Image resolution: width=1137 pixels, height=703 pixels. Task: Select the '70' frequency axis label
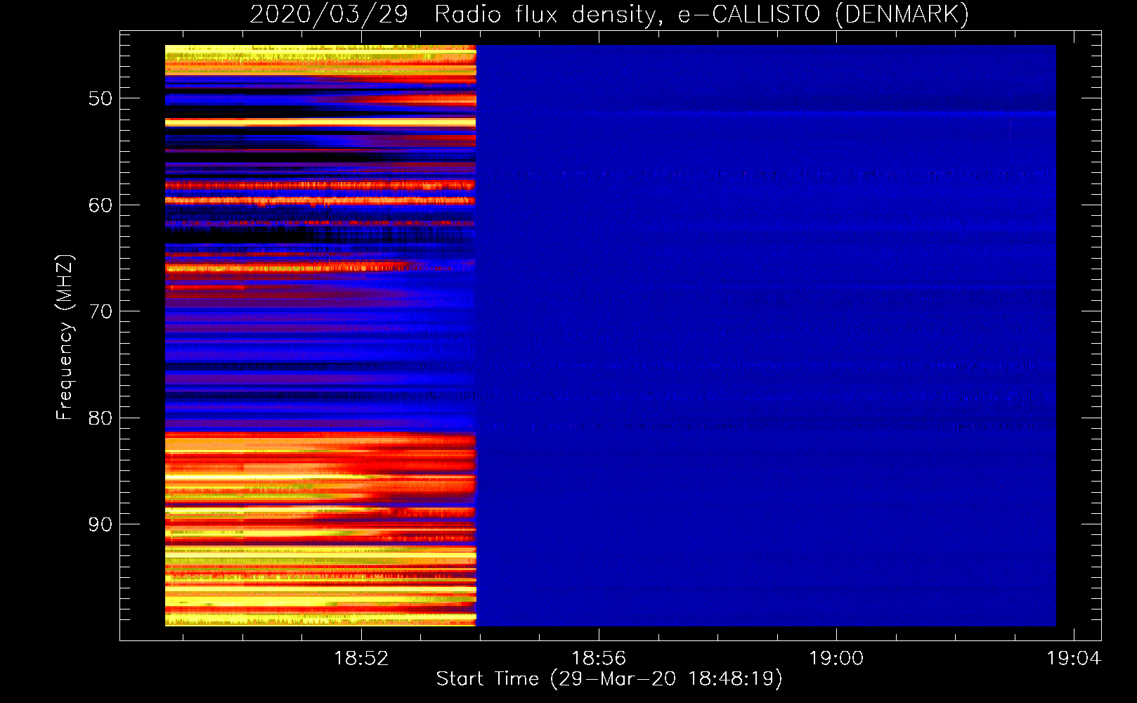point(100,311)
